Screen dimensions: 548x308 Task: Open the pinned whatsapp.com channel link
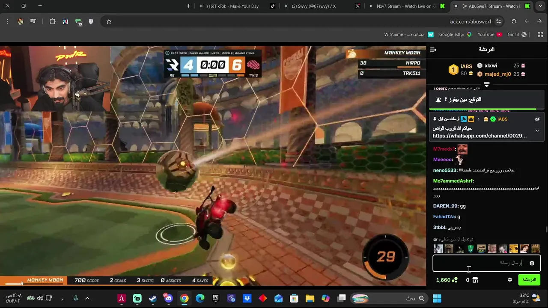tap(479, 136)
